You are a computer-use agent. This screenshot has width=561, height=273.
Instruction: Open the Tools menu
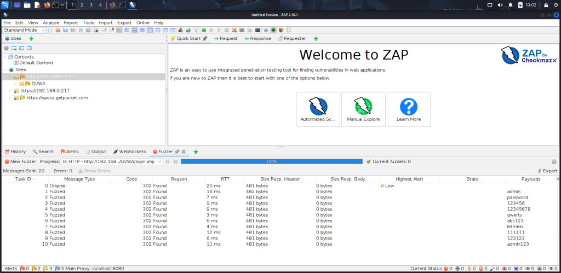pyautogui.click(x=88, y=22)
